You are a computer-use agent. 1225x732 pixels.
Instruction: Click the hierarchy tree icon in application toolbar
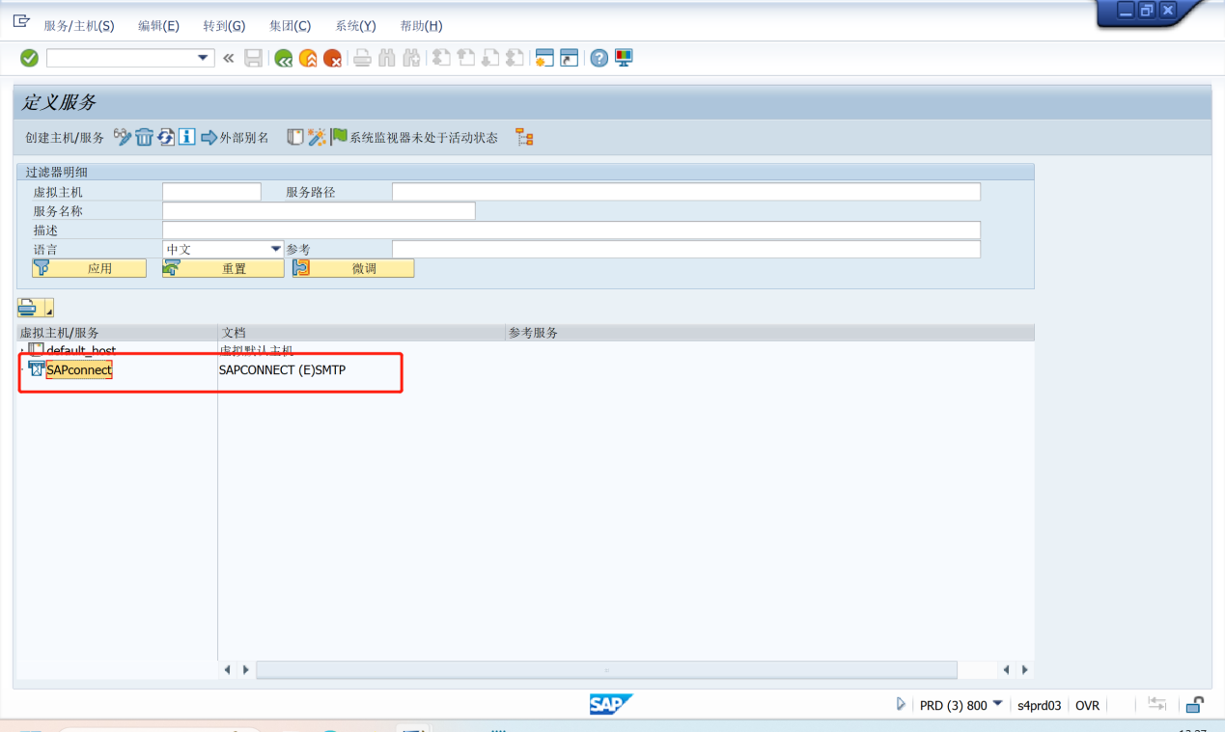pyautogui.click(x=524, y=137)
